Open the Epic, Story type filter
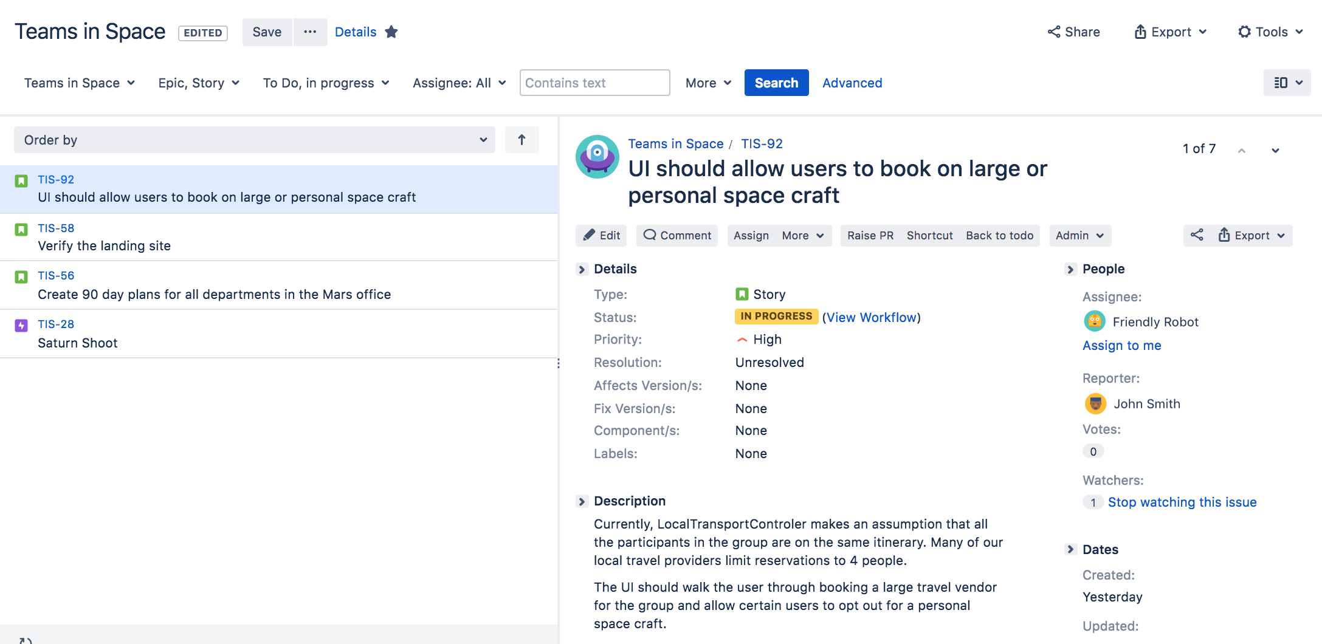1322x644 pixels. pyautogui.click(x=199, y=83)
